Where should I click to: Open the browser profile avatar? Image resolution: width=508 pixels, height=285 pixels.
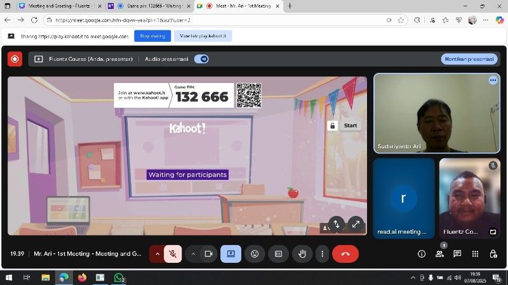coord(472,20)
